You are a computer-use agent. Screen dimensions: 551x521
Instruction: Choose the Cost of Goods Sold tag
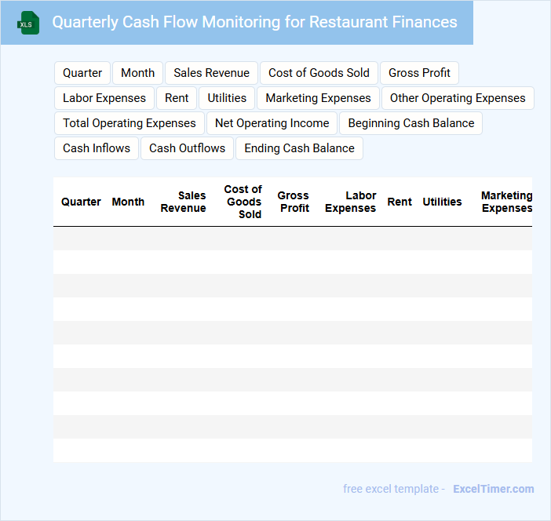click(319, 73)
